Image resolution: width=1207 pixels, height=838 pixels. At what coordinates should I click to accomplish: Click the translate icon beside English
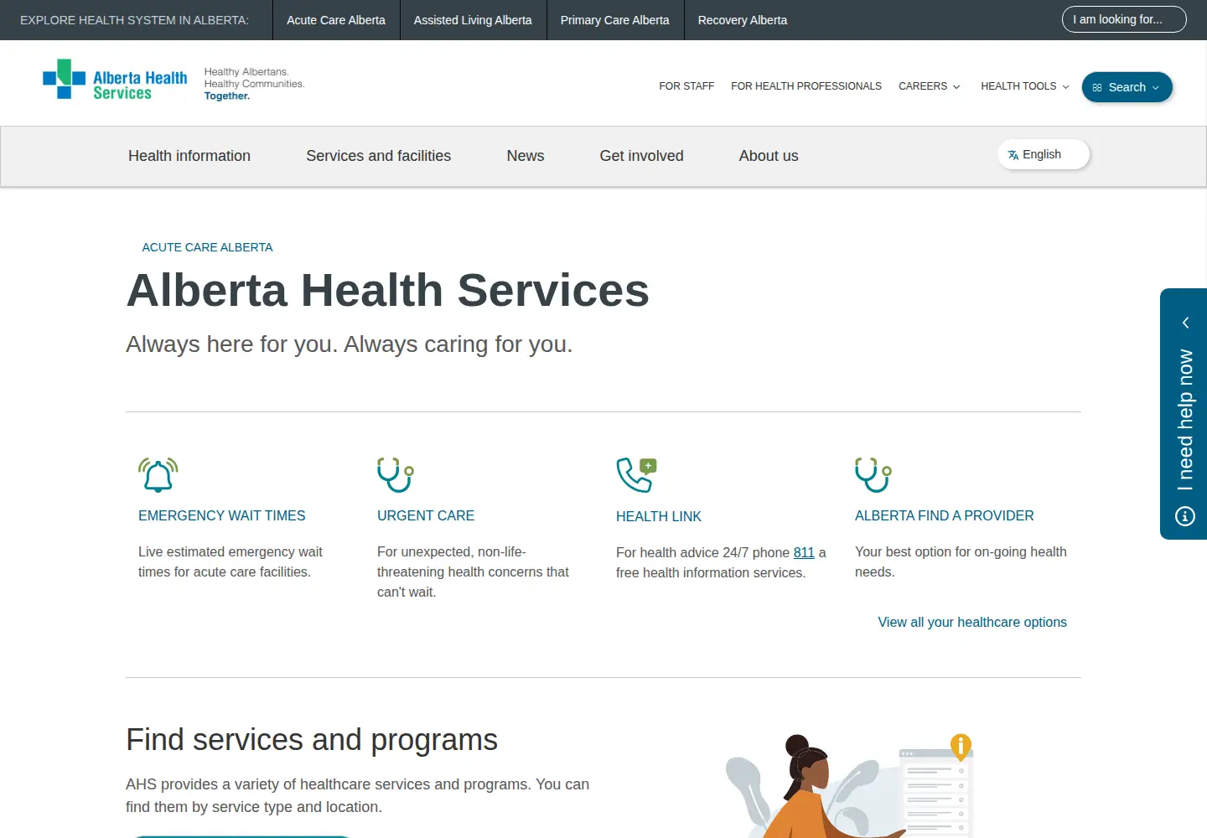1013,155
